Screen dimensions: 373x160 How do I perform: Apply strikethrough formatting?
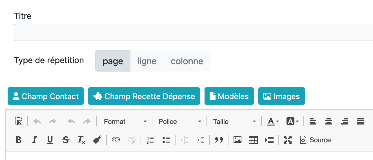pos(66,140)
